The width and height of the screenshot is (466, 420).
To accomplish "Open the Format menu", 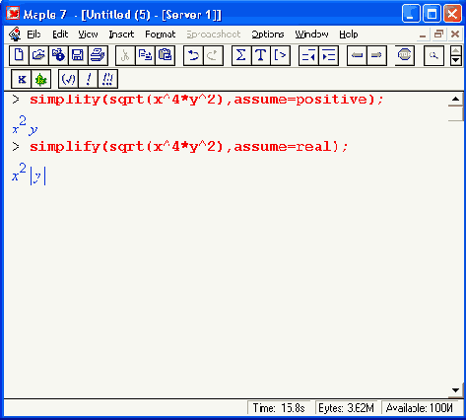I will 161,35.
